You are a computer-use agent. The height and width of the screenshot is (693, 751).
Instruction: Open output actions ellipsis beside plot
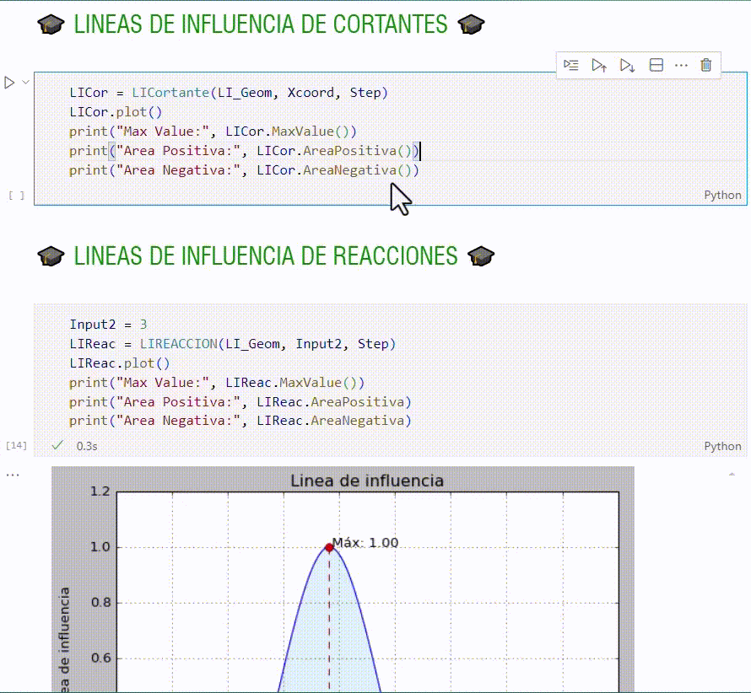click(12, 475)
